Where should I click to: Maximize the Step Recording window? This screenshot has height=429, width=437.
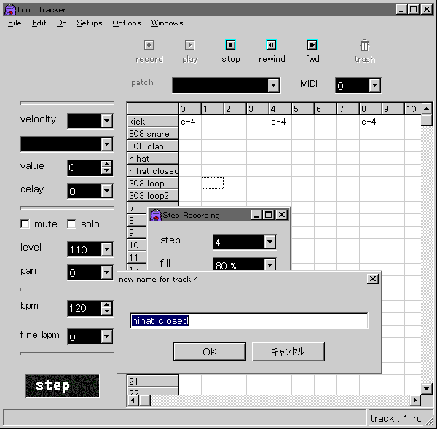pyautogui.click(x=268, y=215)
